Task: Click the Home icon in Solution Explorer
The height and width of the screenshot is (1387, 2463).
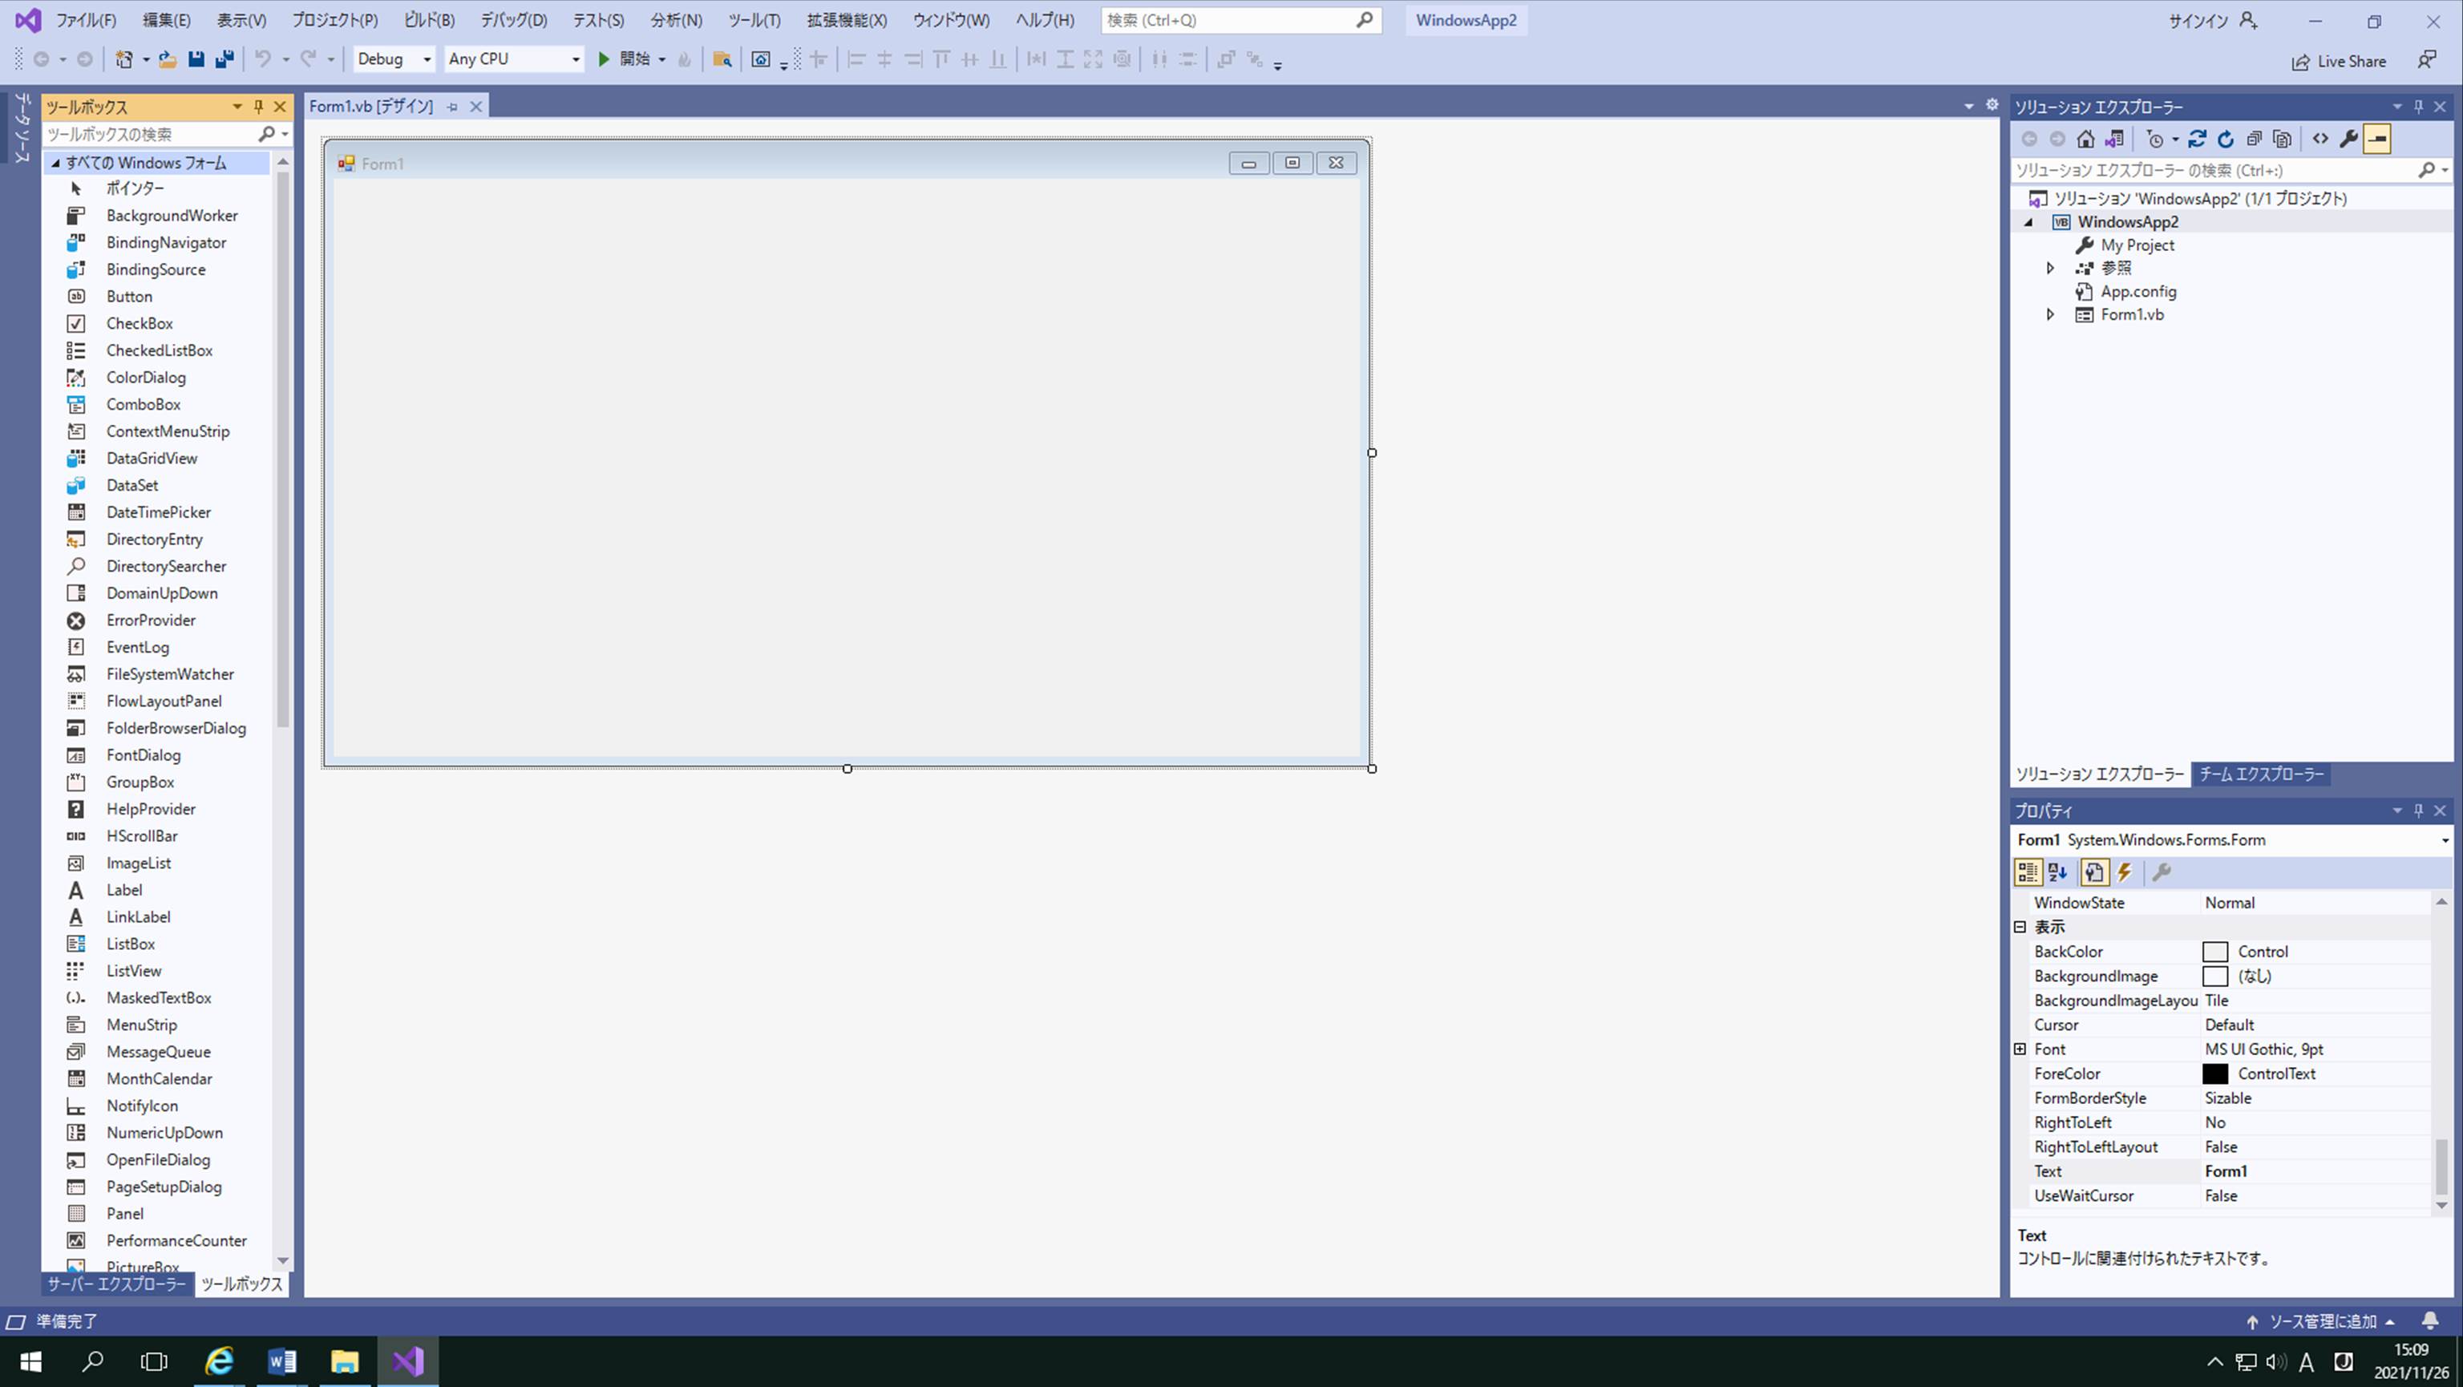Action: click(2085, 140)
